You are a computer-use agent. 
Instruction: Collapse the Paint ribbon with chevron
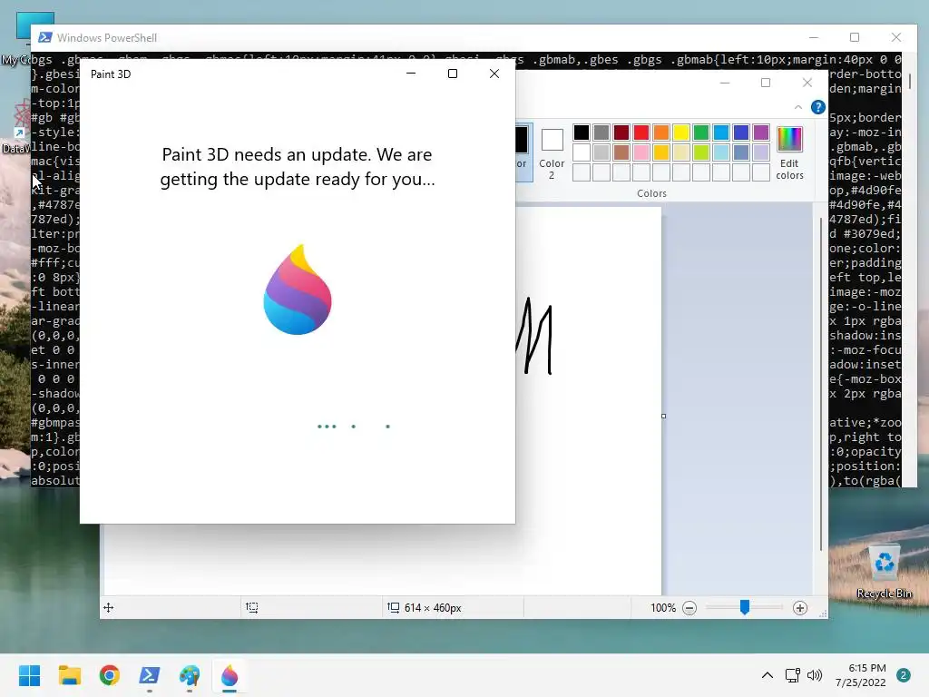pyautogui.click(x=798, y=107)
